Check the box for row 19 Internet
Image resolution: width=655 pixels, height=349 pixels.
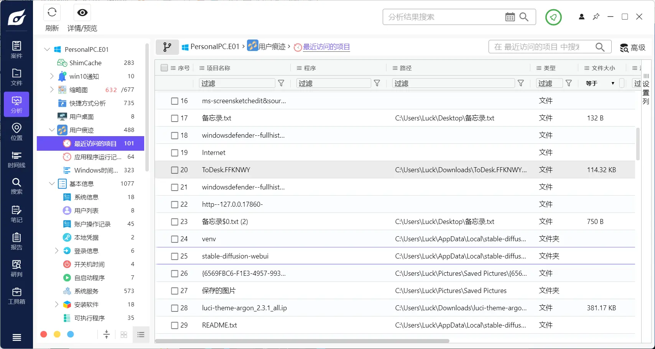coord(174,153)
